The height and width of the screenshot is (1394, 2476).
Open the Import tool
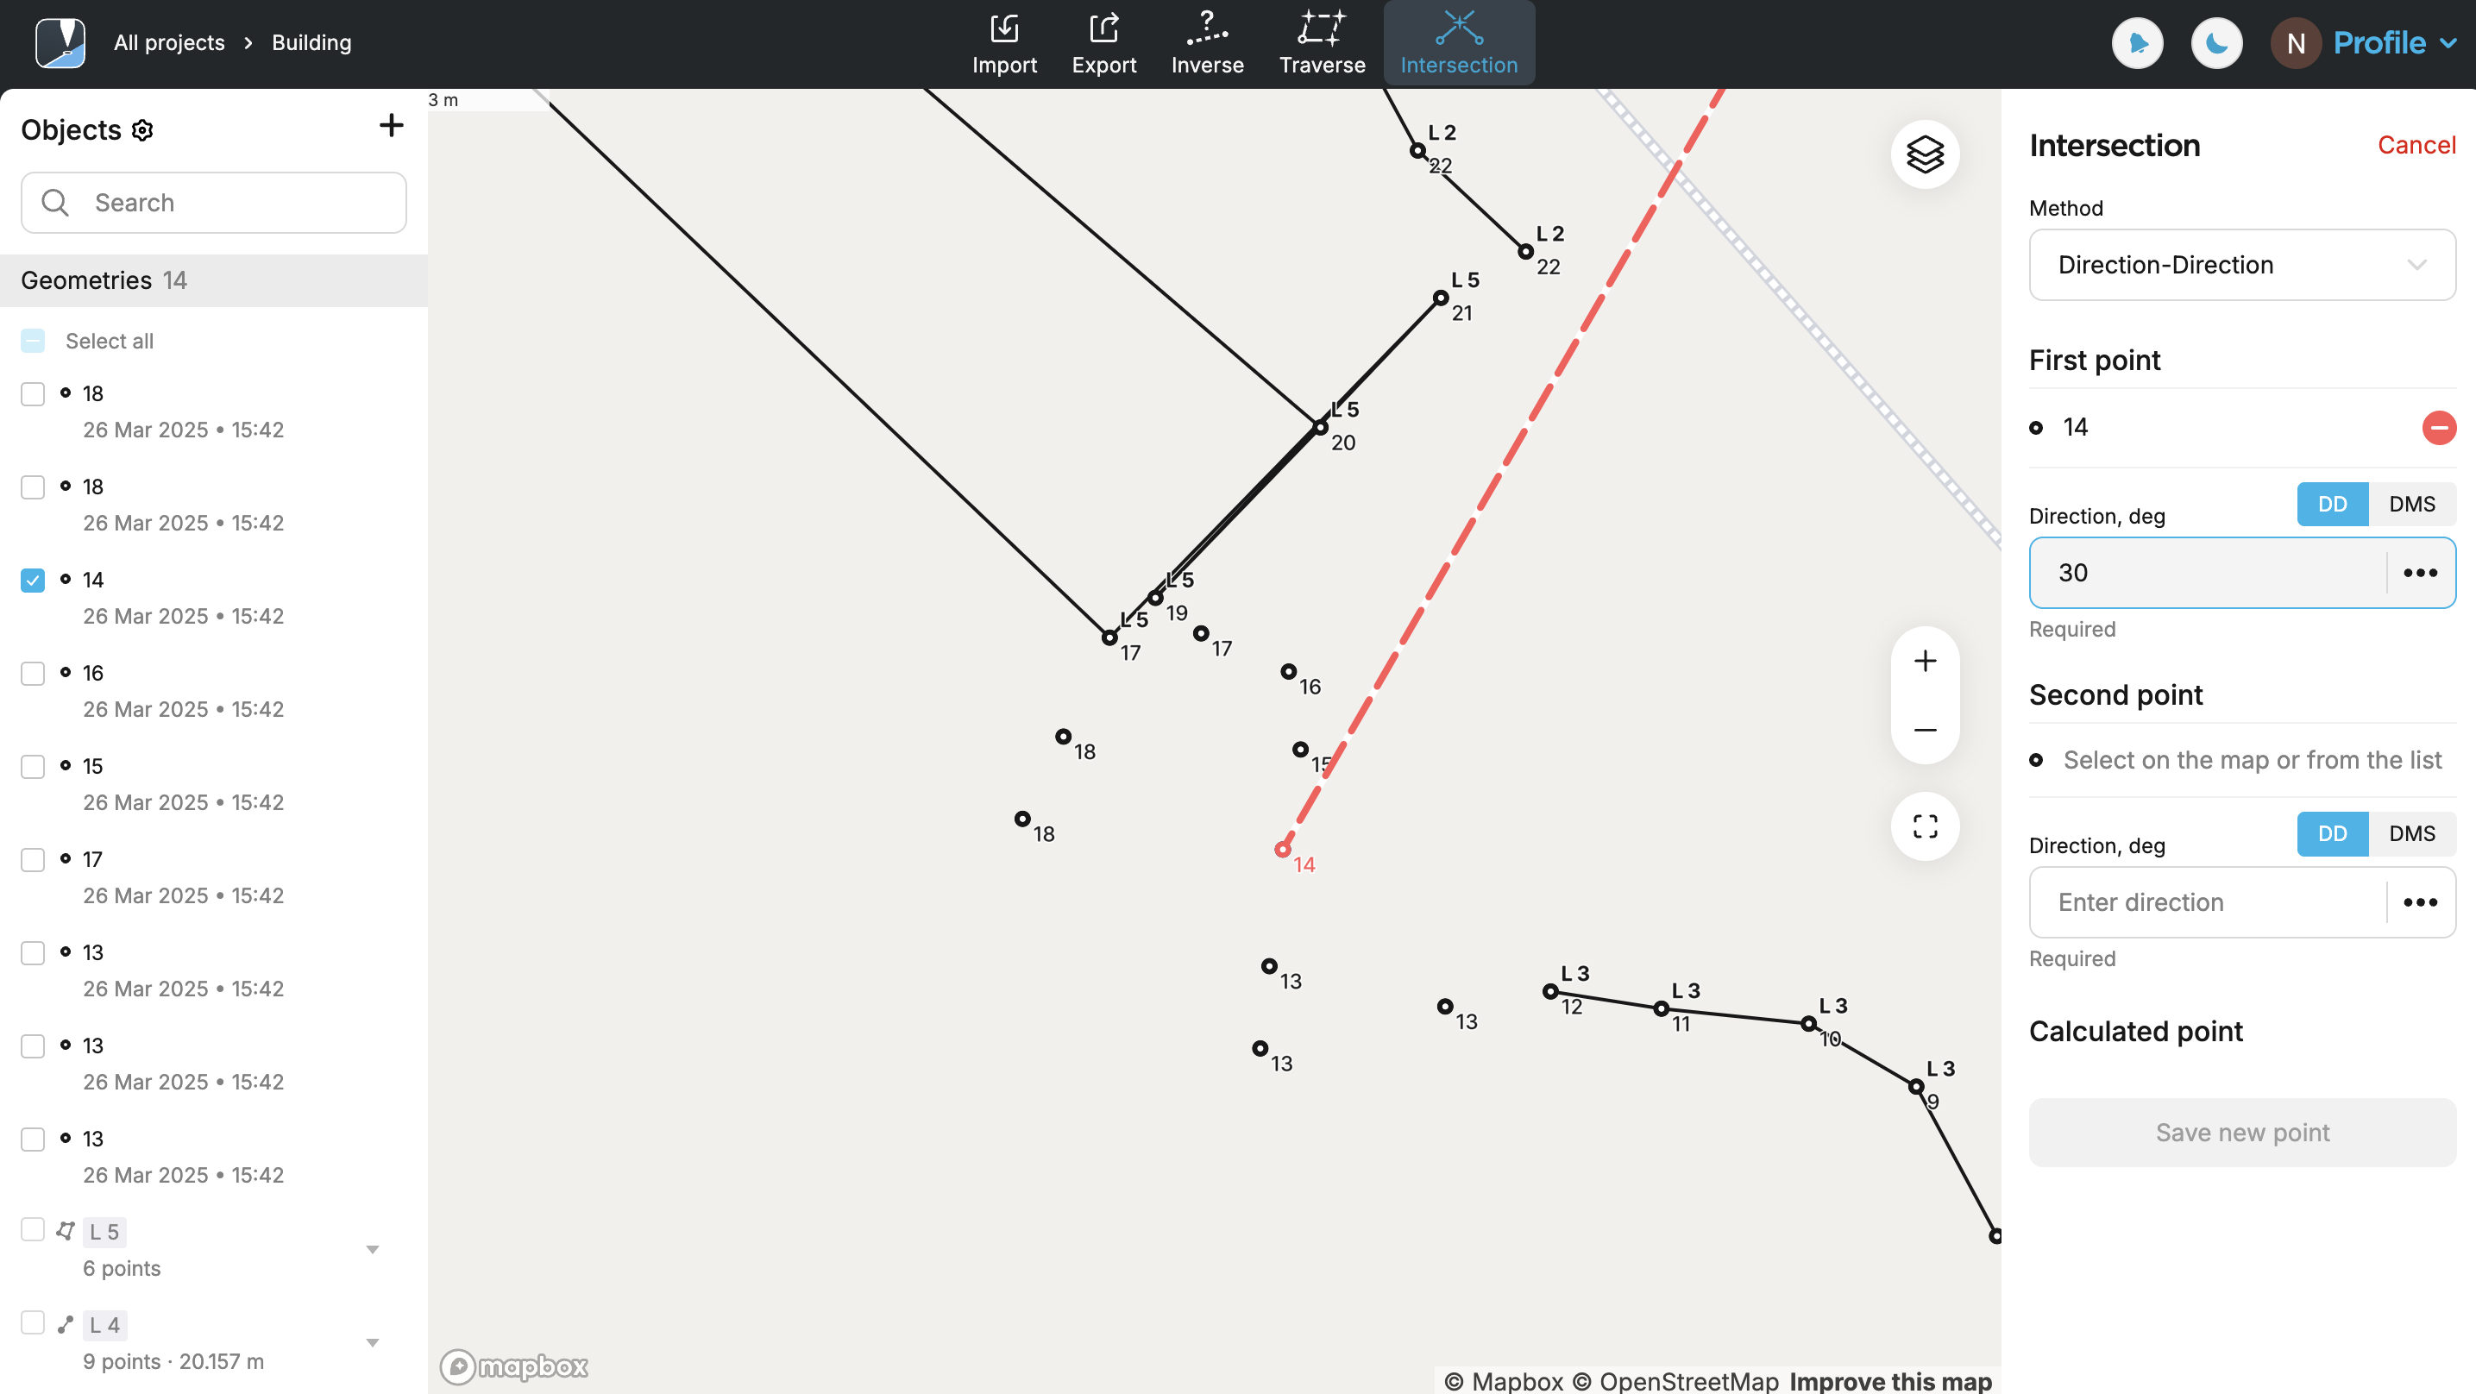(1003, 43)
